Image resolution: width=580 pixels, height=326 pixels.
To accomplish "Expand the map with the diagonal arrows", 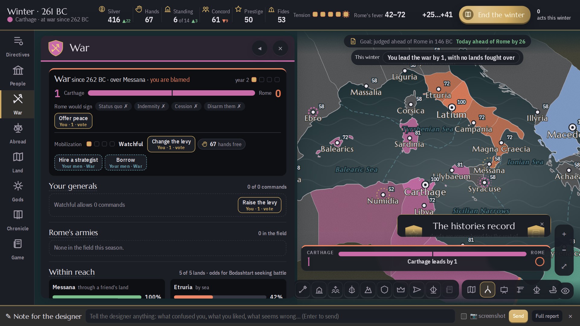I will coord(564,266).
